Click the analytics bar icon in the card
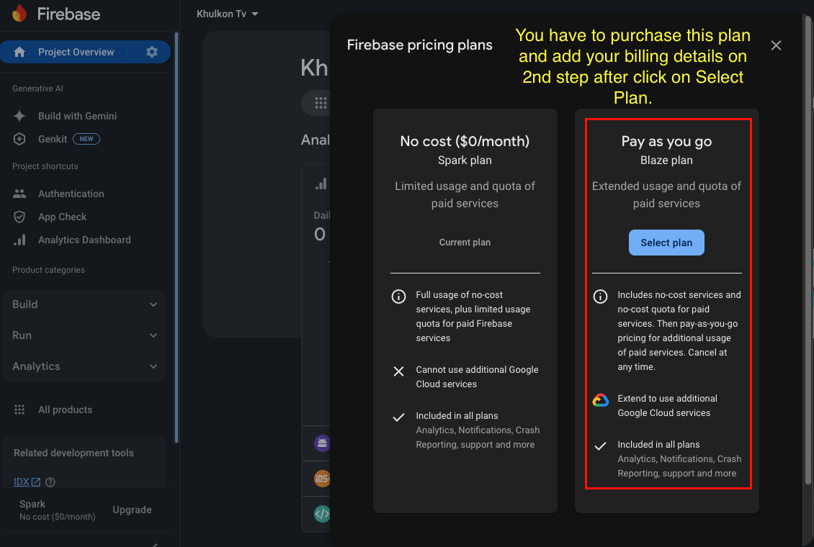The width and height of the screenshot is (814, 547). (321, 184)
